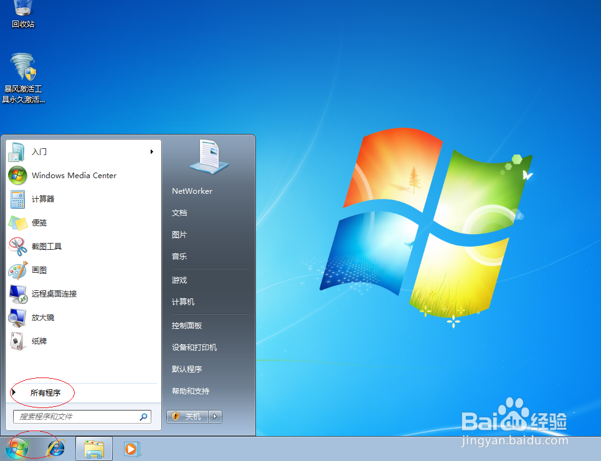
Task: Launch the 纸牌 solitaire icon
Action: pos(17,341)
